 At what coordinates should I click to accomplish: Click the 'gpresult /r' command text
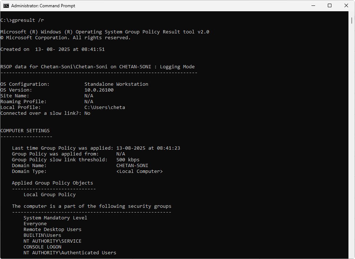[x=28, y=20]
